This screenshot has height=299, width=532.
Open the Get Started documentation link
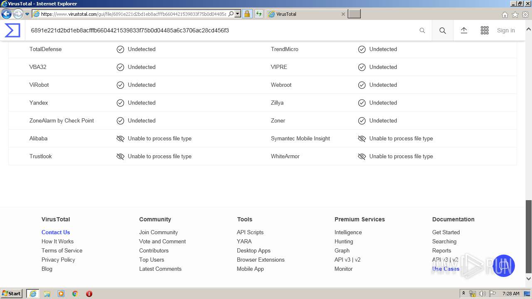[x=446, y=232]
